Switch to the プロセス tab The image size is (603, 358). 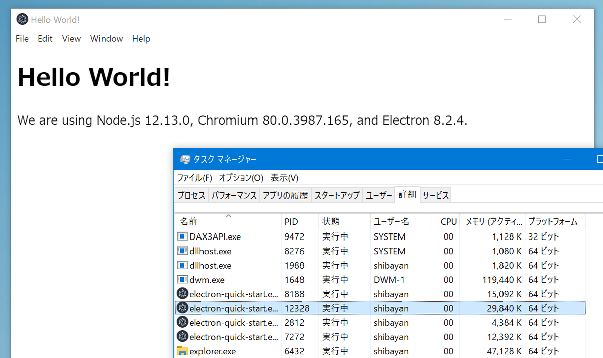click(x=191, y=196)
